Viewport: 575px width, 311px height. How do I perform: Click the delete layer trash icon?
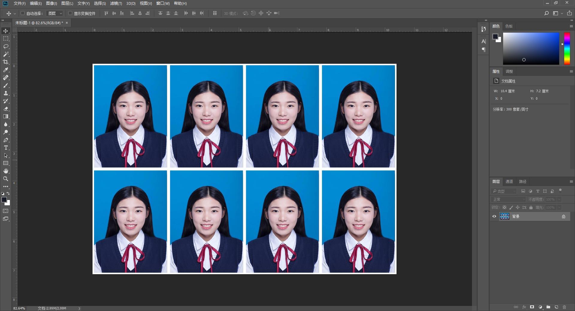(564, 307)
